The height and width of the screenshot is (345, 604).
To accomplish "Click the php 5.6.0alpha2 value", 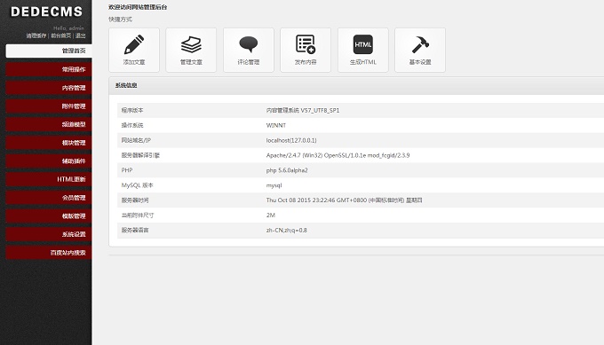I will point(287,170).
